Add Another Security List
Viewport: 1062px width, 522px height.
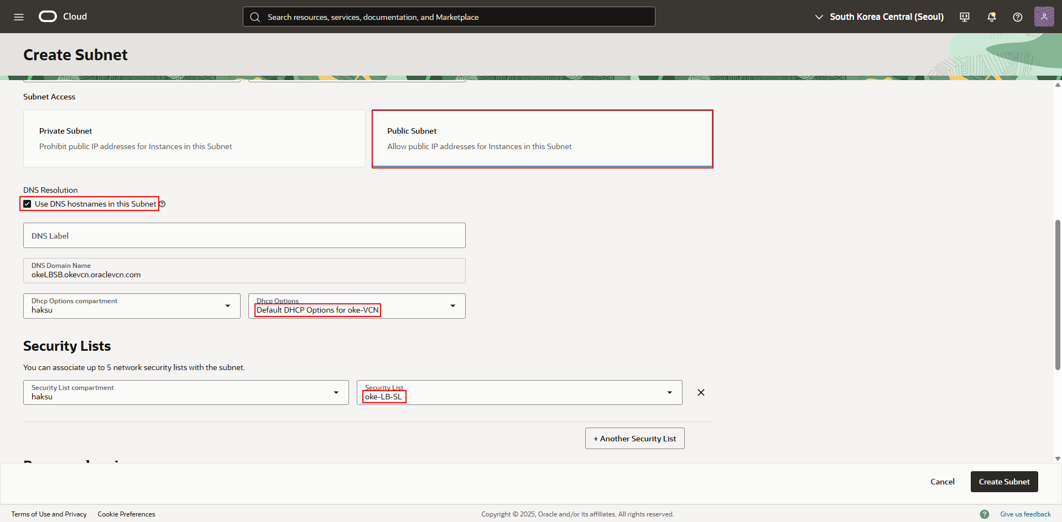point(634,439)
